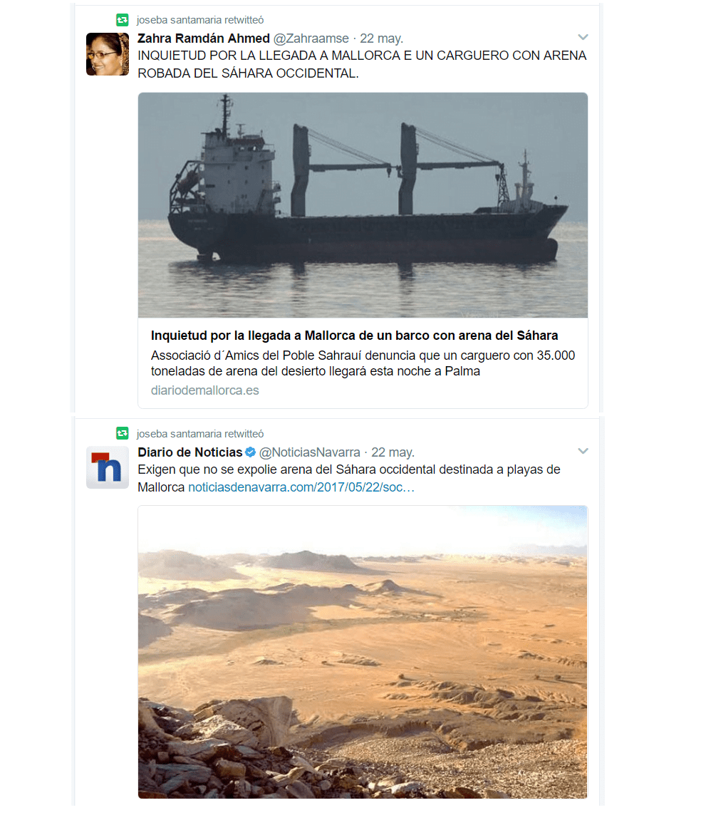
Task: Open the dropdown chevron on Zahra's tweet
Action: tap(583, 37)
